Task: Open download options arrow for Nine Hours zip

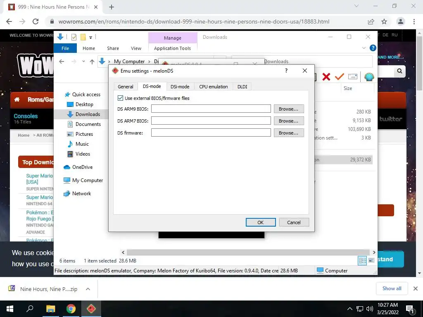Action: (x=88, y=289)
